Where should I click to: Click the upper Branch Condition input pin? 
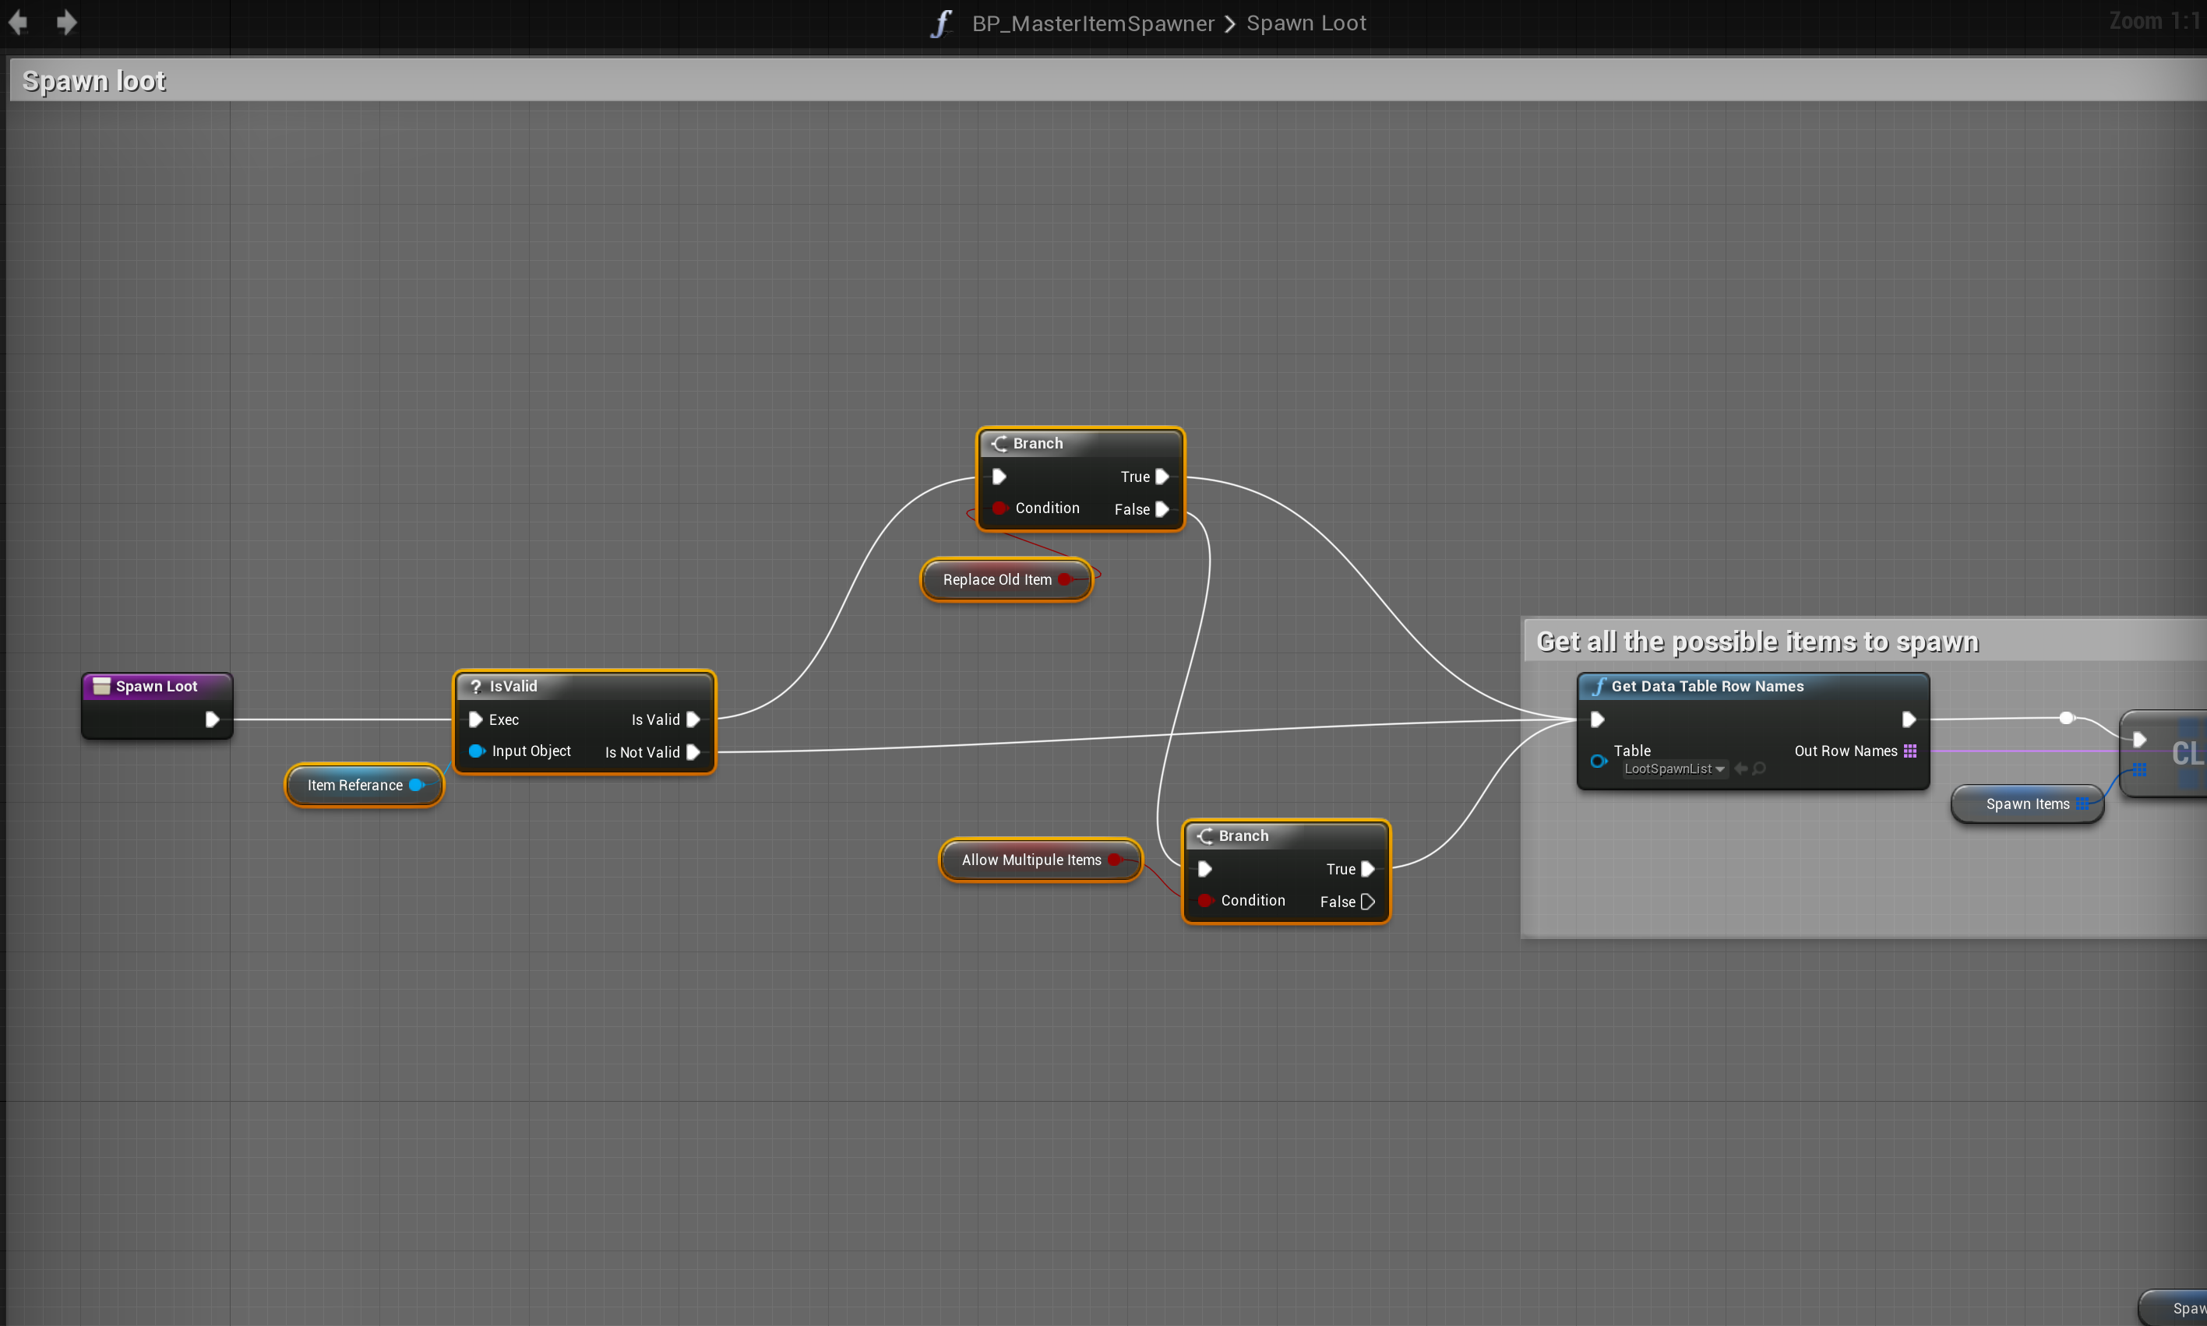click(x=999, y=508)
